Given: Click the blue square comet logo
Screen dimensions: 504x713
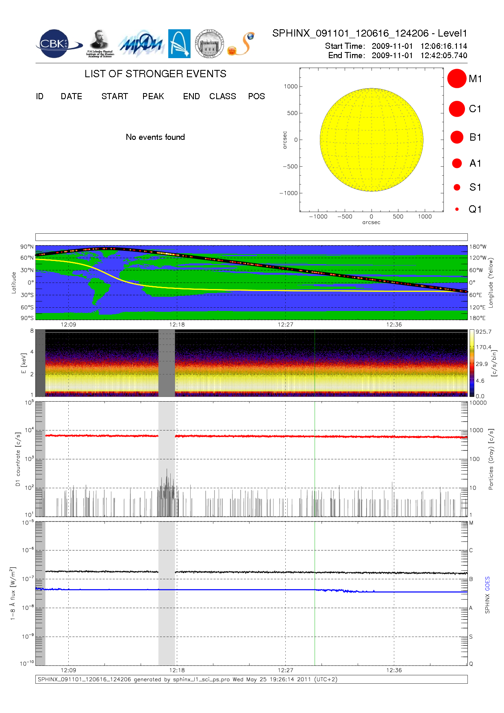Looking at the screenshot, I should [179, 43].
